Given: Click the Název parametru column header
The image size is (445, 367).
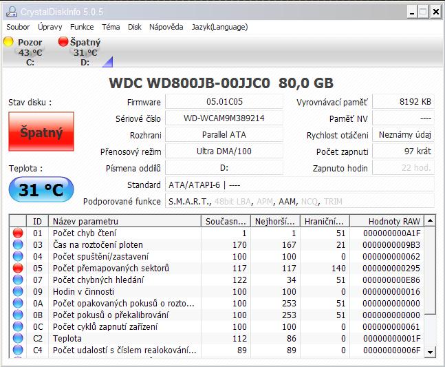Looking at the screenshot, I should click(x=125, y=221).
